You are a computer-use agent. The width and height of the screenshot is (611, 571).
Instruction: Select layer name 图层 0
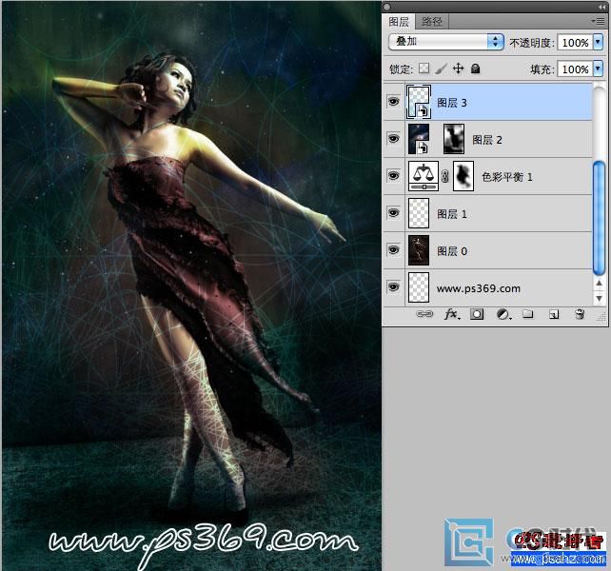[x=452, y=251]
